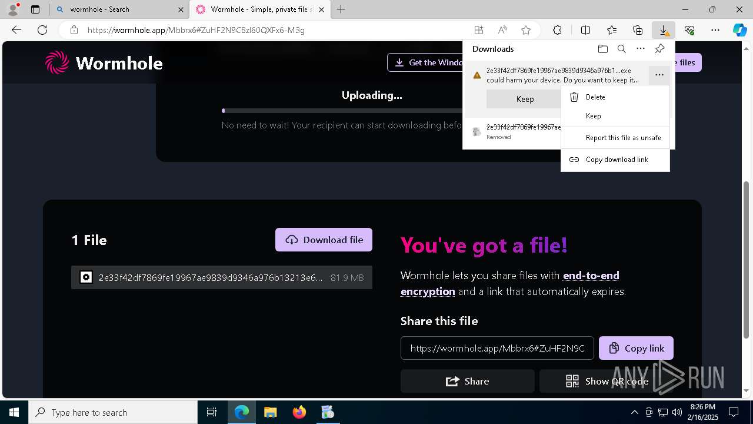
Task: Open the Extensions puzzle icon
Action: click(557, 30)
